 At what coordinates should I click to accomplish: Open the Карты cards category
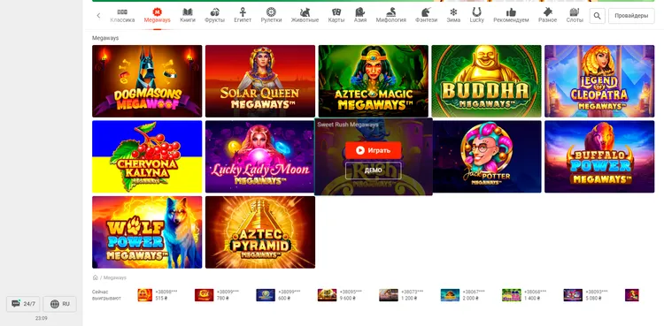336,16
